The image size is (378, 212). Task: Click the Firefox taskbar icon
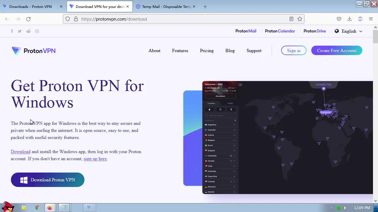(x=50, y=208)
